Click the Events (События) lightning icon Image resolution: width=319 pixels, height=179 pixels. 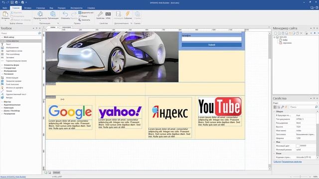128,14
